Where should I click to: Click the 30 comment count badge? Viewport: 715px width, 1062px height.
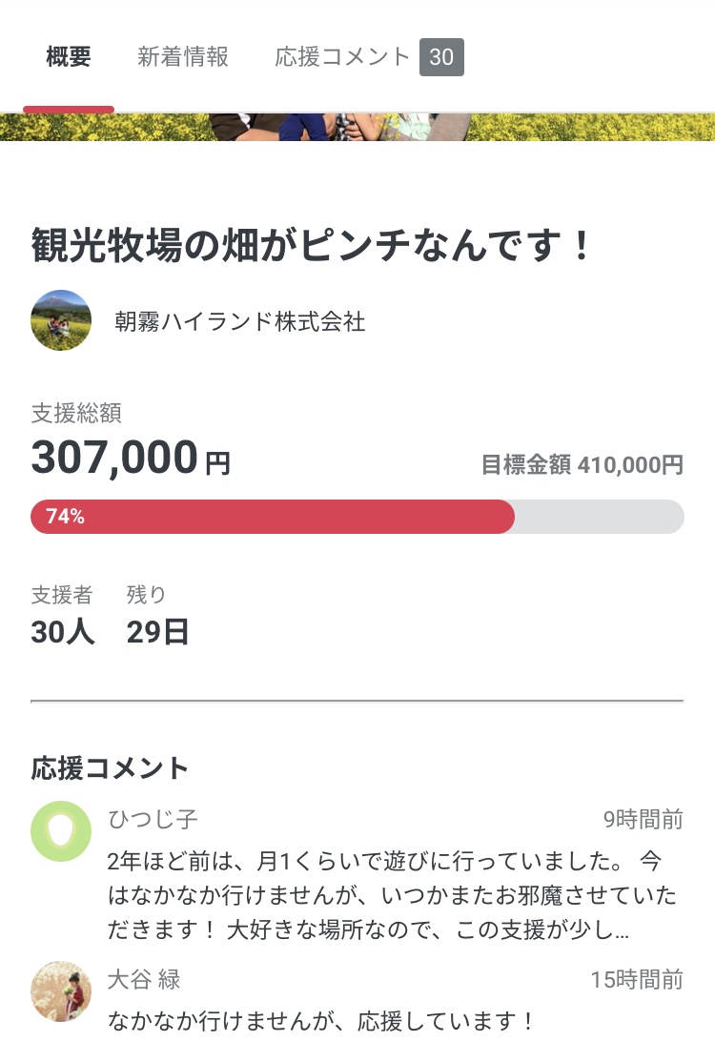(441, 57)
